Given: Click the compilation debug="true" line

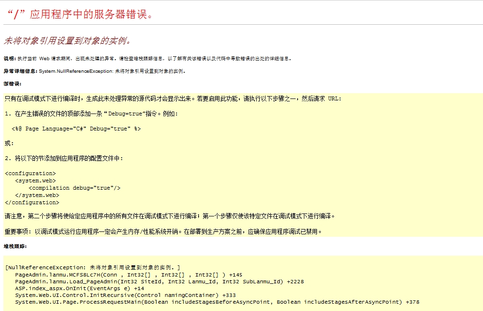Looking at the screenshot, I should [x=74, y=188].
